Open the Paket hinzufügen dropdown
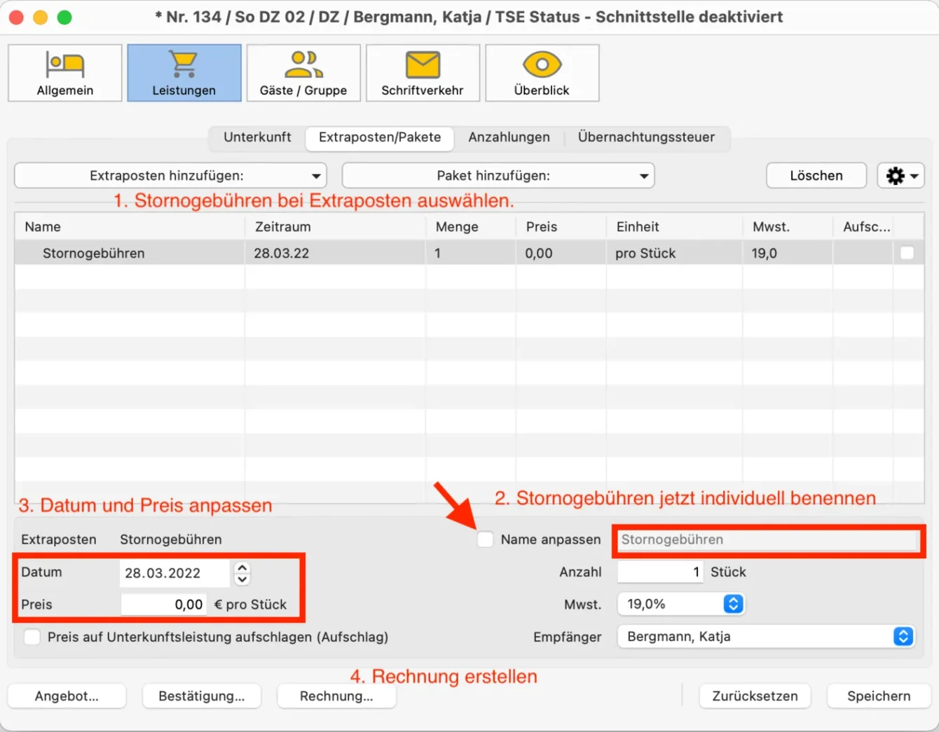This screenshot has height=732, width=939. coord(498,176)
